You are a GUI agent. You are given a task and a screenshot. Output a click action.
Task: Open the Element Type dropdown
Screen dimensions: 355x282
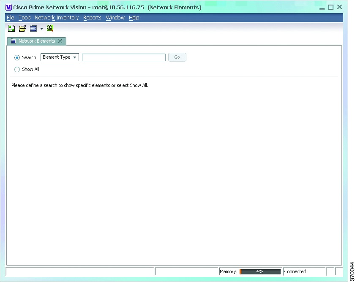pos(60,57)
